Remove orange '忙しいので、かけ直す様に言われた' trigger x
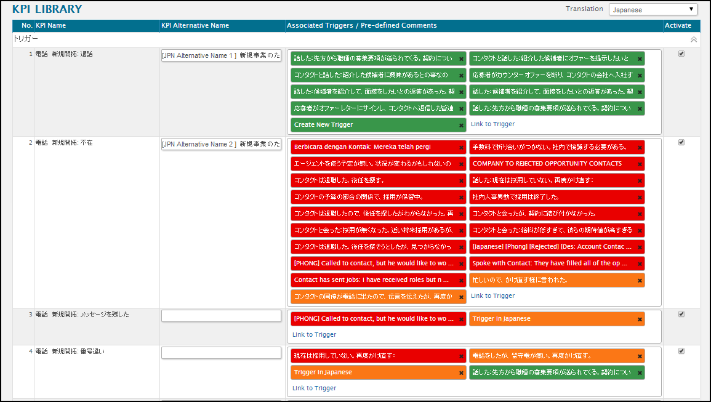Screen dimensions: 711x402 pyautogui.click(x=640, y=280)
